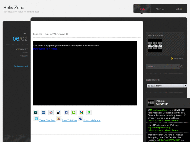Open the News category link

pos(25,53)
